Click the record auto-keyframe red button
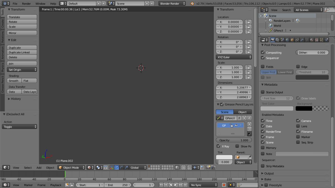335x188 pixels. point(224,185)
